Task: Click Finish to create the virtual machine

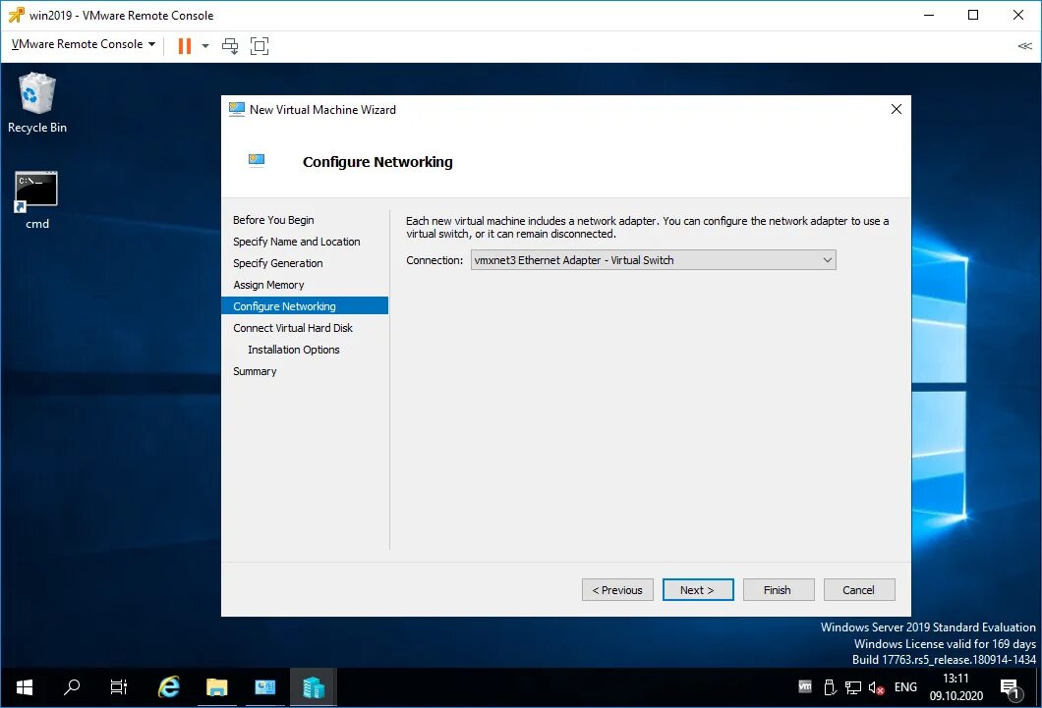Action: (779, 590)
